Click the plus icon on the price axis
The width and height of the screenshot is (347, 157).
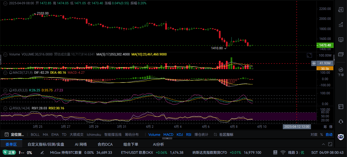[314, 63]
